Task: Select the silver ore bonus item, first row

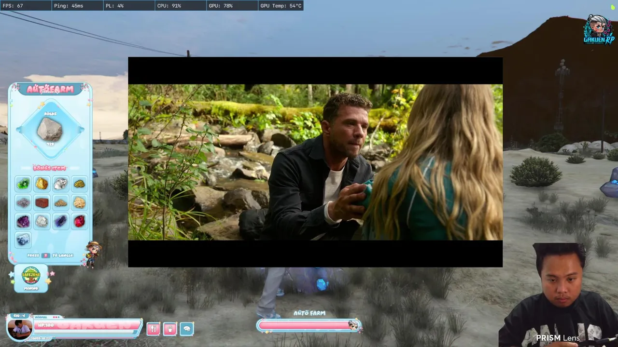Action: pos(60,184)
